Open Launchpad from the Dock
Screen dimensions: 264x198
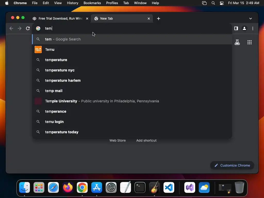pos(39,187)
